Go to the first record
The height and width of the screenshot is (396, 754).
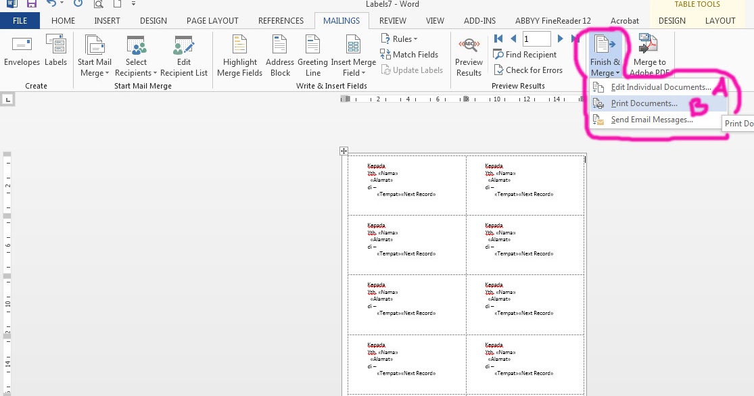[498, 39]
